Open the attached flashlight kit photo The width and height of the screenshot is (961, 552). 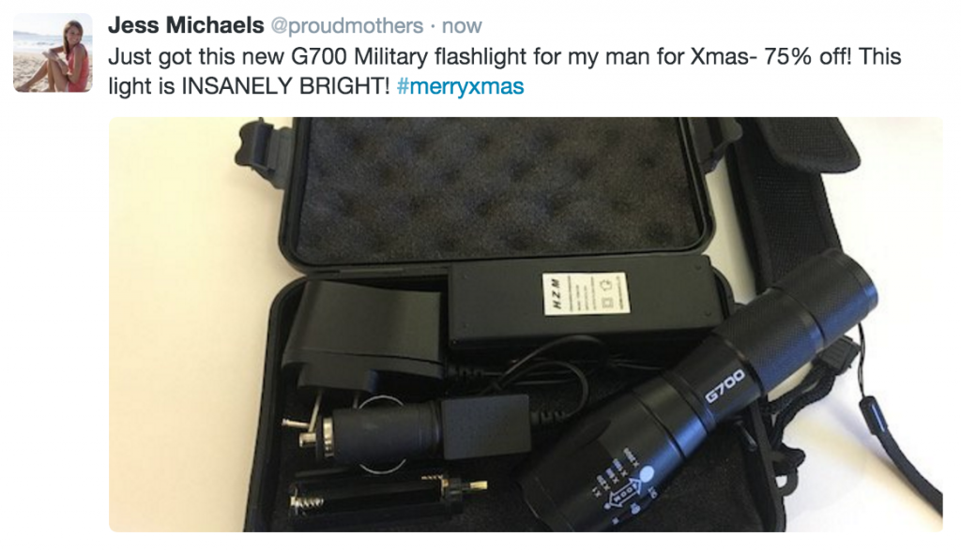tap(526, 324)
